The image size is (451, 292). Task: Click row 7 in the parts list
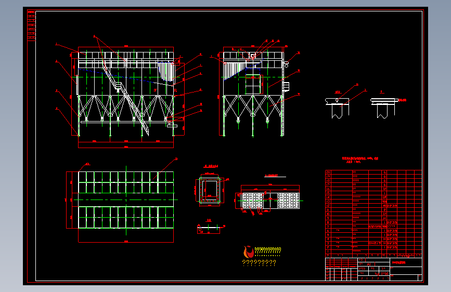[x=373, y=227]
